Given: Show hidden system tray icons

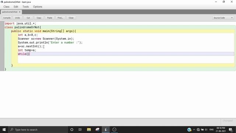Looking at the screenshot, I should [x=194, y=130].
